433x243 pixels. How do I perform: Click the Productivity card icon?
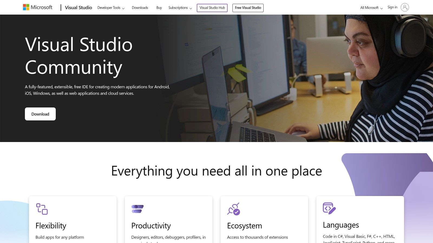[137, 209]
